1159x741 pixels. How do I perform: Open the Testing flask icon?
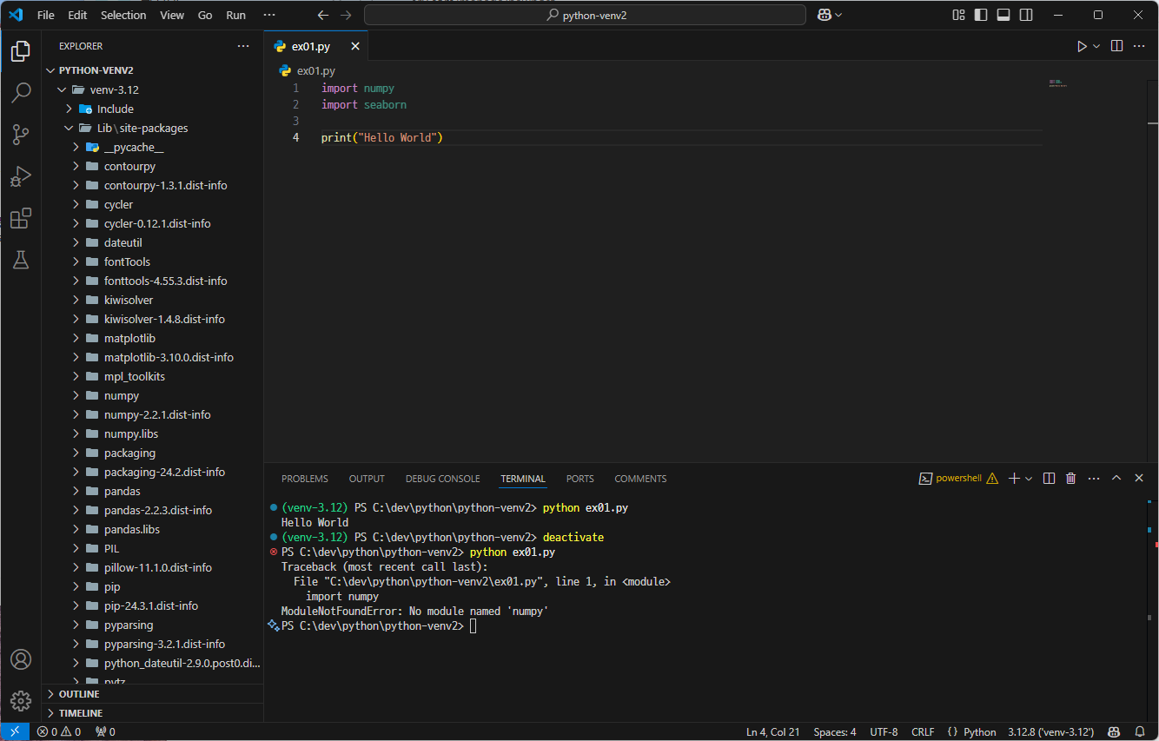21,260
